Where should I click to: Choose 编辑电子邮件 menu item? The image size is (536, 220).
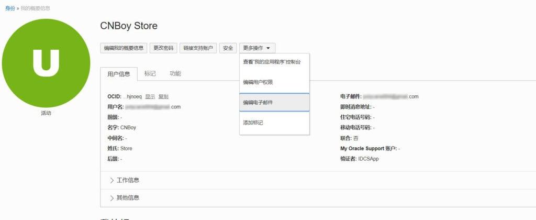click(x=274, y=102)
